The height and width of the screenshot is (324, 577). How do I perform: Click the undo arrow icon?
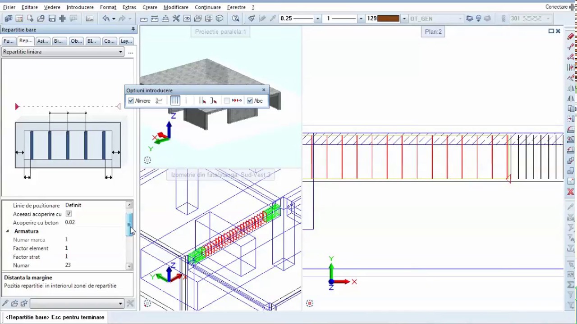106,18
